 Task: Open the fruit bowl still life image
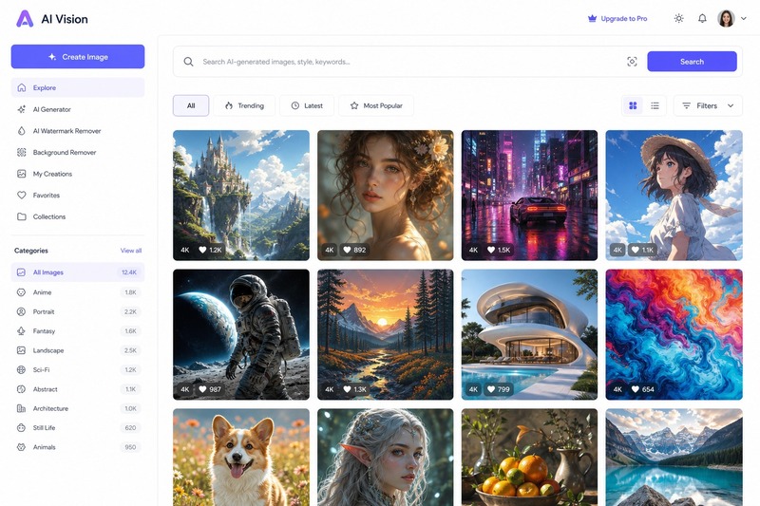point(529,457)
